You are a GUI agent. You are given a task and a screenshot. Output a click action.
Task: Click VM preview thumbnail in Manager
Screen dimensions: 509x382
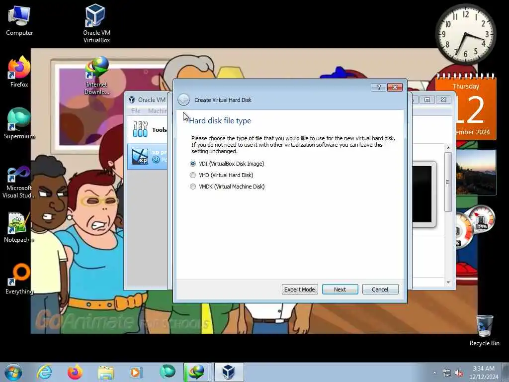(424, 194)
